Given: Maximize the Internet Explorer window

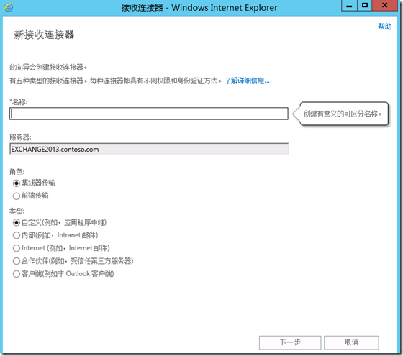Looking at the screenshot, I should pyautogui.click(x=364, y=6).
